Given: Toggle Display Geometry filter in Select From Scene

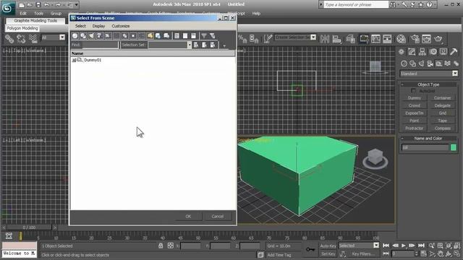Looking at the screenshot, I should [75, 35].
